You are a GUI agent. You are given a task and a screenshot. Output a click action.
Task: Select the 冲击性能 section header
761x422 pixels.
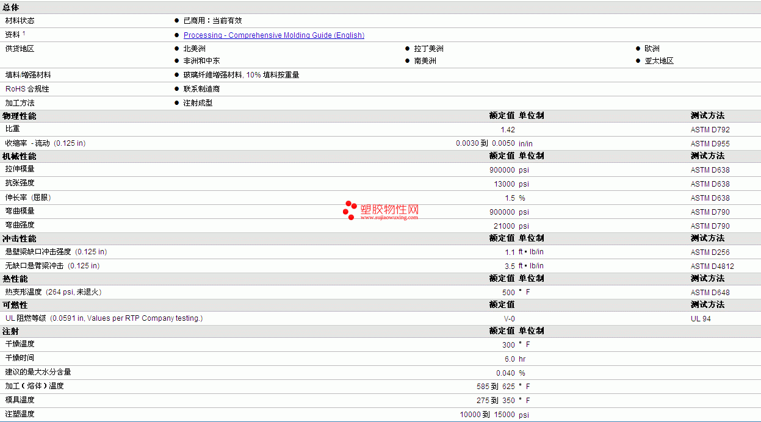coord(19,238)
